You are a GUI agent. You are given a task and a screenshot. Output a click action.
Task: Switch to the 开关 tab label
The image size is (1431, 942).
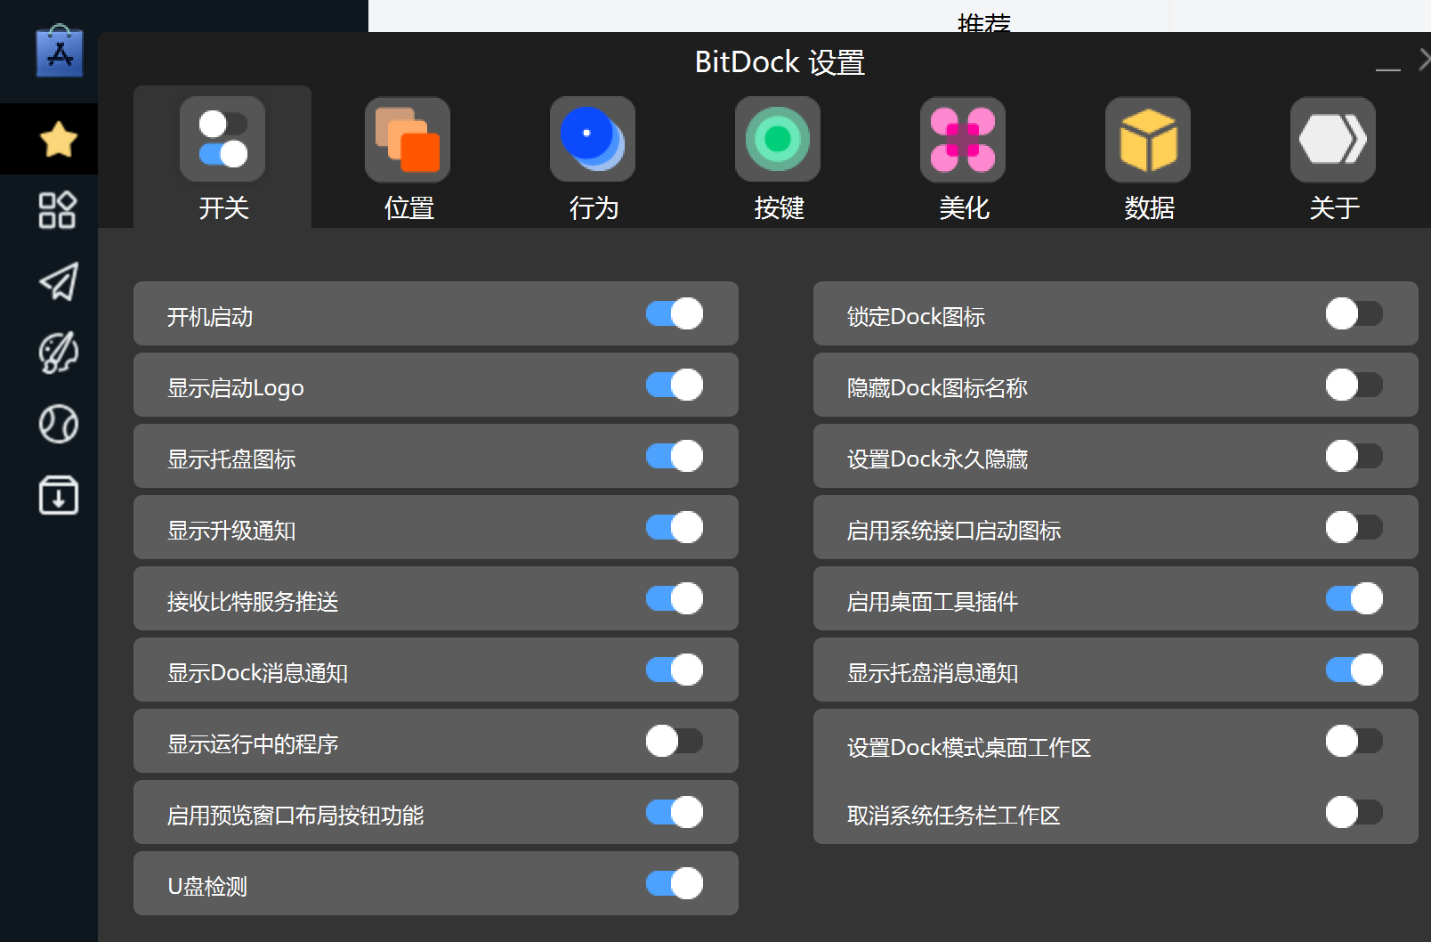click(x=223, y=208)
